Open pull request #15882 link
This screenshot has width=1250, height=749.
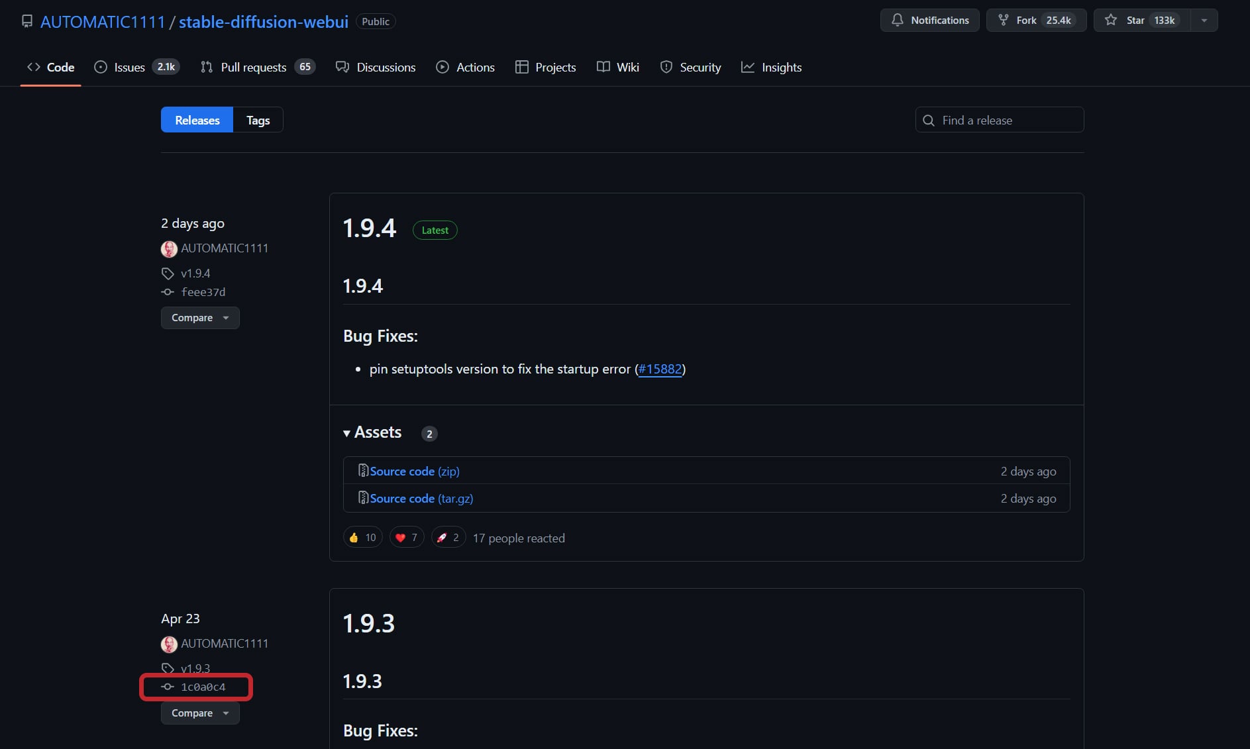coord(660,369)
